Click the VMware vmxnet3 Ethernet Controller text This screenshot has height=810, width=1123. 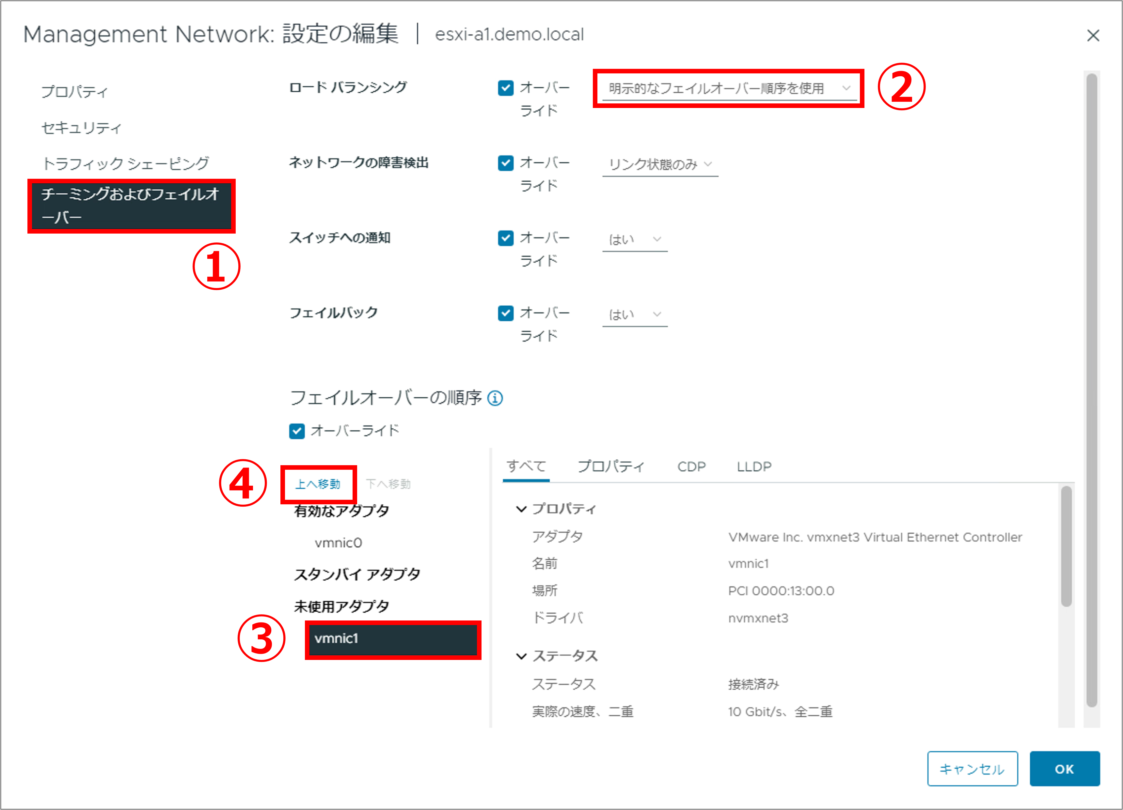point(875,537)
